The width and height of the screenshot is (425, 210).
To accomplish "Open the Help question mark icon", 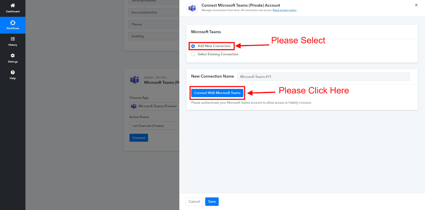I will coord(12,72).
